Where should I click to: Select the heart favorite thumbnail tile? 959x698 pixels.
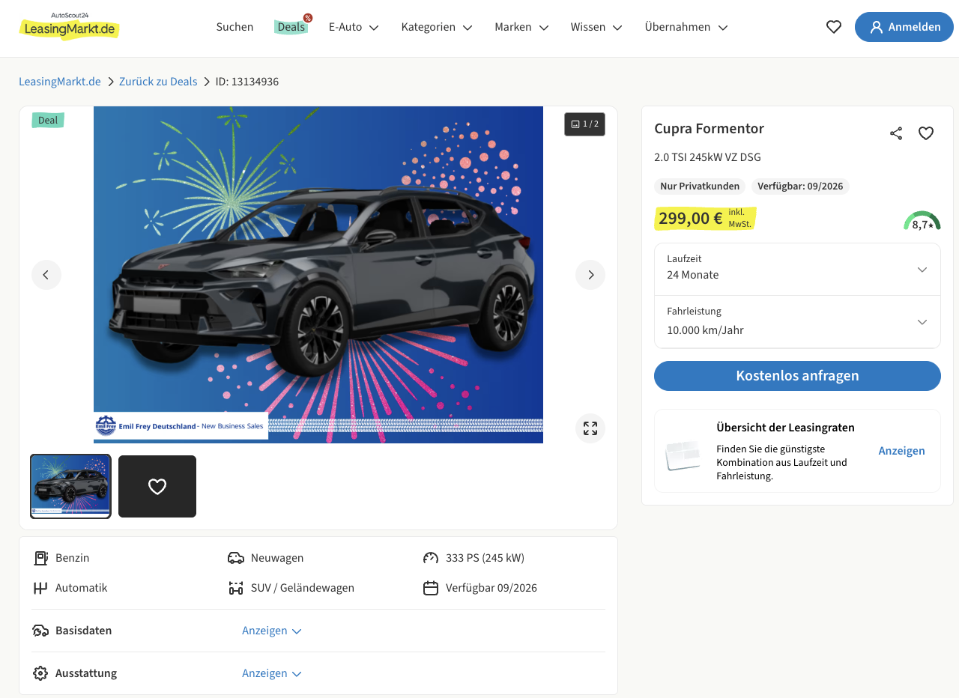[157, 486]
